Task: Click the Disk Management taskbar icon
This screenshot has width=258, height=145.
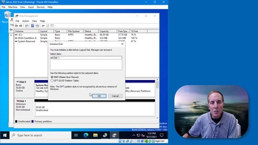Action: coord(114,135)
